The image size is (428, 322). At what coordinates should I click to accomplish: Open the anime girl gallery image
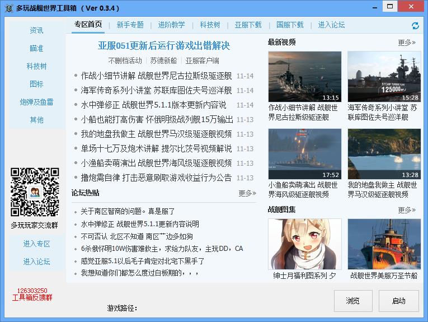point(304,244)
